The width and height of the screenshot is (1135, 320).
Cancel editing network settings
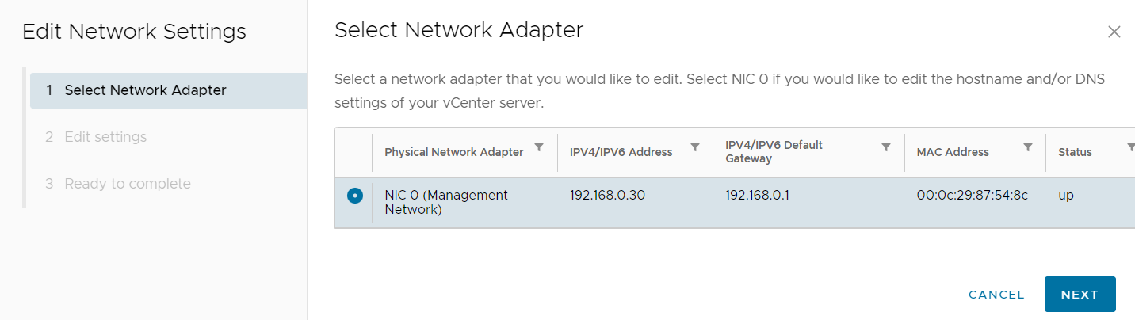[996, 295]
